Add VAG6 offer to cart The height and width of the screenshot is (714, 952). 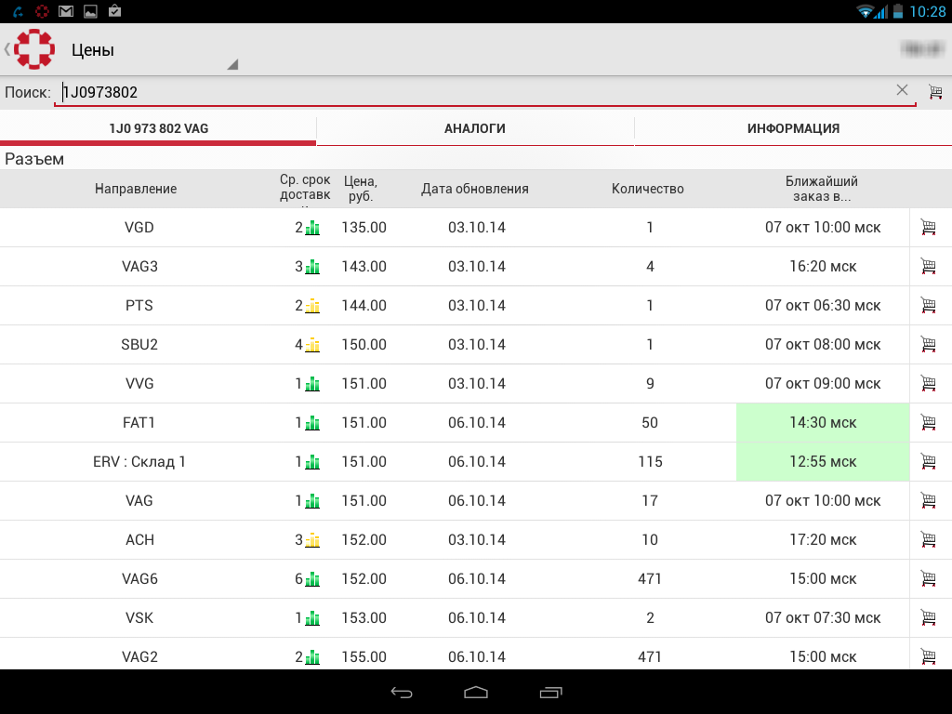[928, 579]
